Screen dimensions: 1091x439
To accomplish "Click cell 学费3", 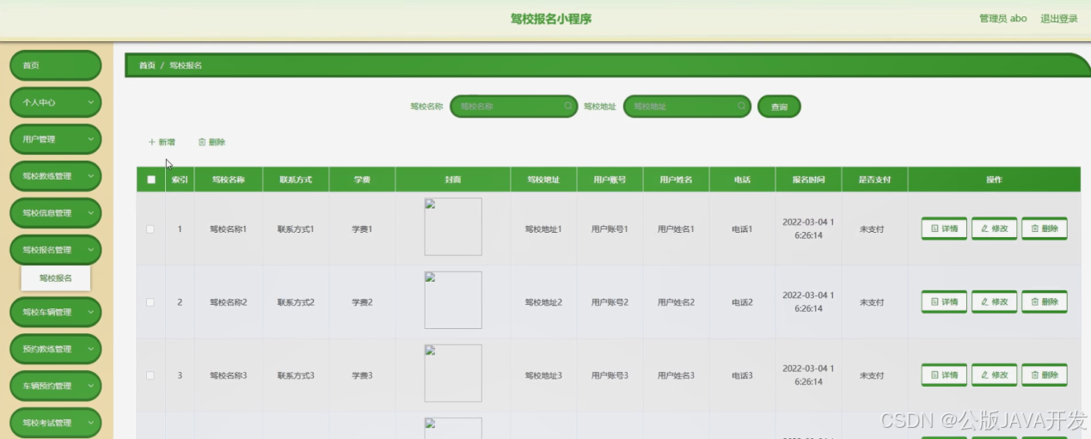I will click(362, 375).
